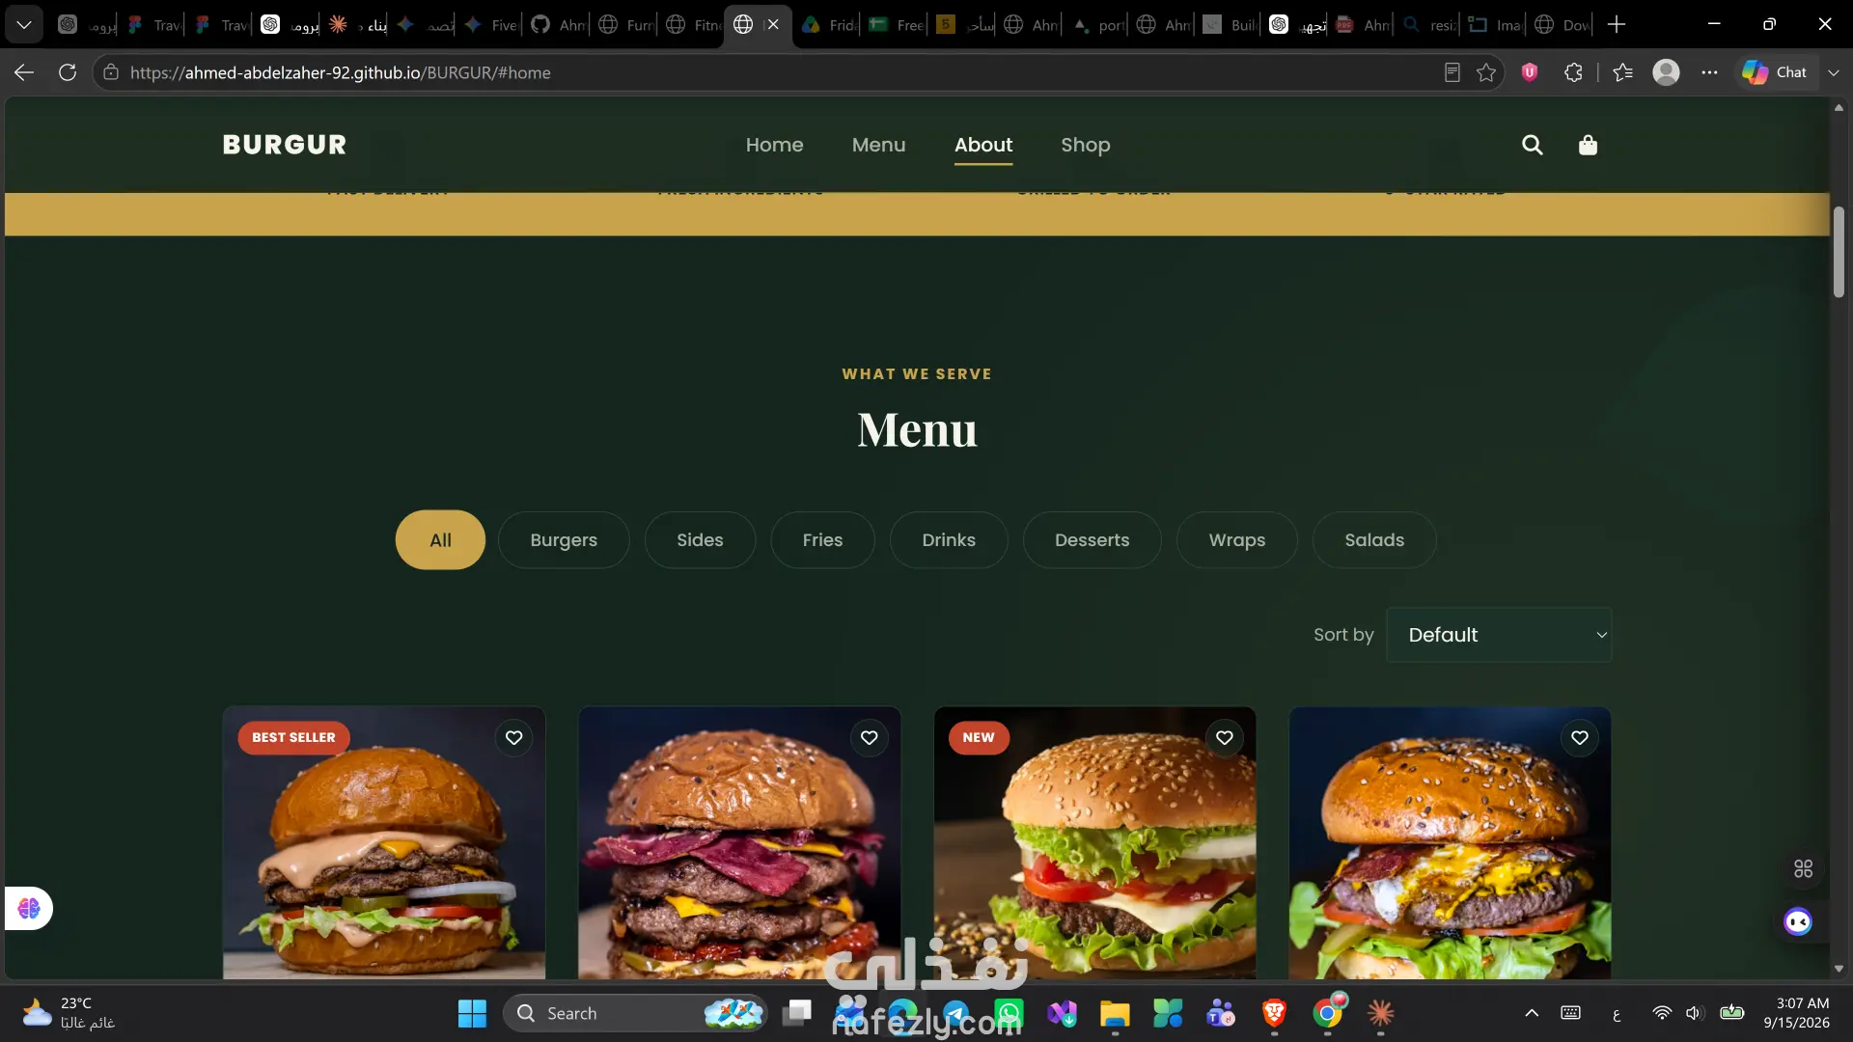
Task: Click the page vertical scrollbar thumb
Action: (x=1839, y=253)
